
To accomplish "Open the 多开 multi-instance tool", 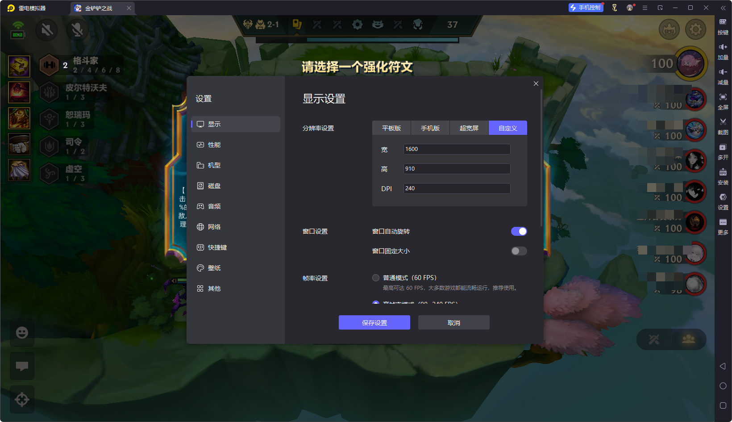I will [723, 151].
